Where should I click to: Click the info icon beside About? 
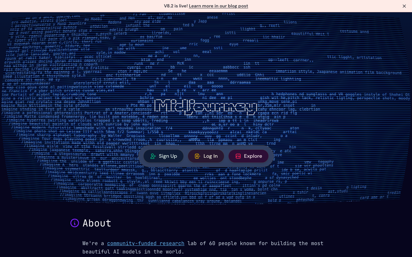click(75, 223)
